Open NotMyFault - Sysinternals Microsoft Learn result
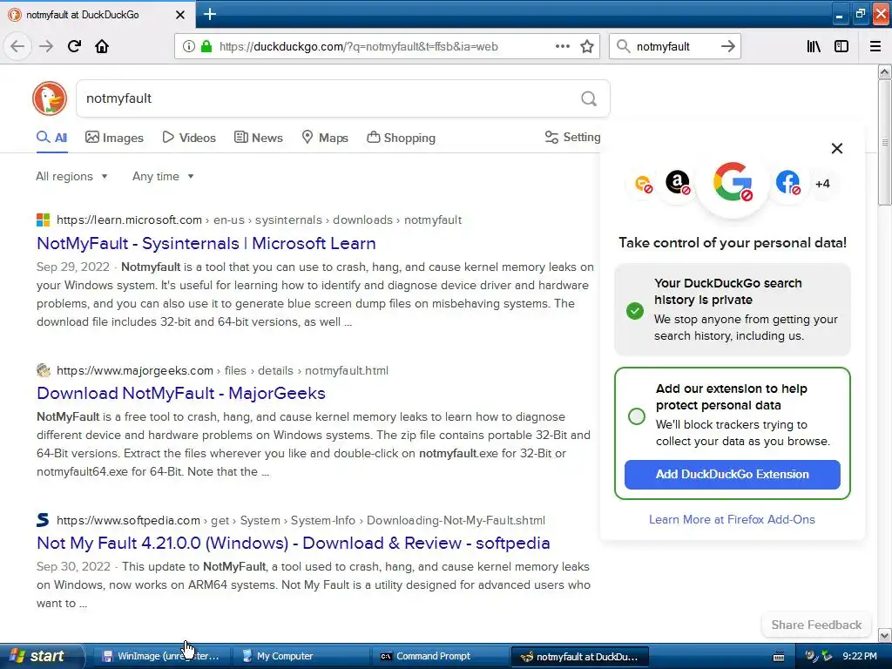 click(x=206, y=244)
